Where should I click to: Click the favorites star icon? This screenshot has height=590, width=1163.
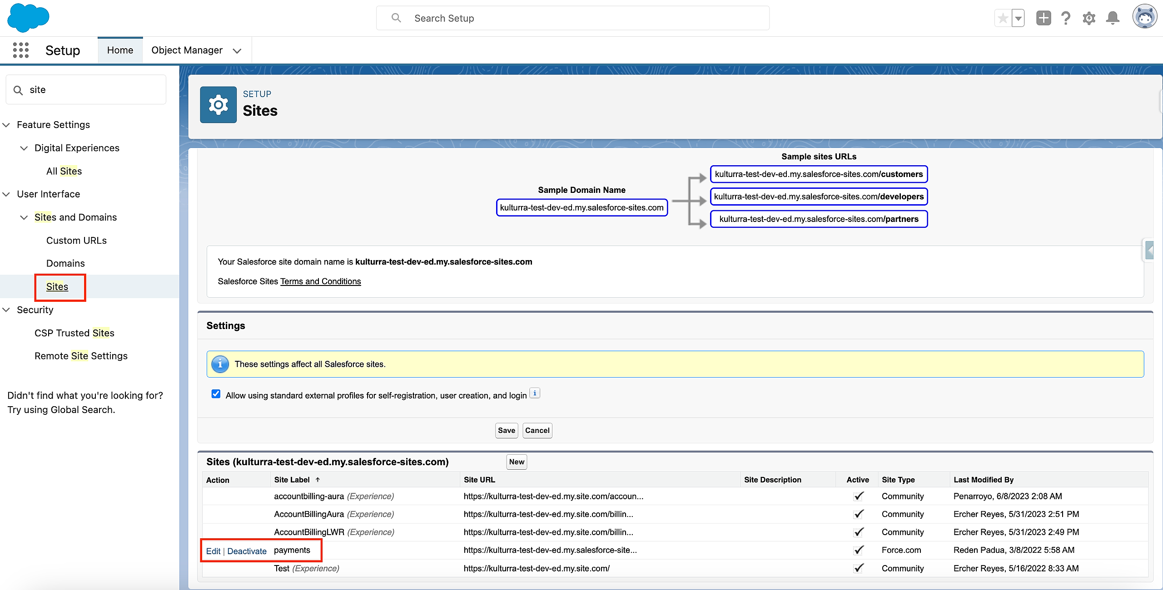[1003, 18]
